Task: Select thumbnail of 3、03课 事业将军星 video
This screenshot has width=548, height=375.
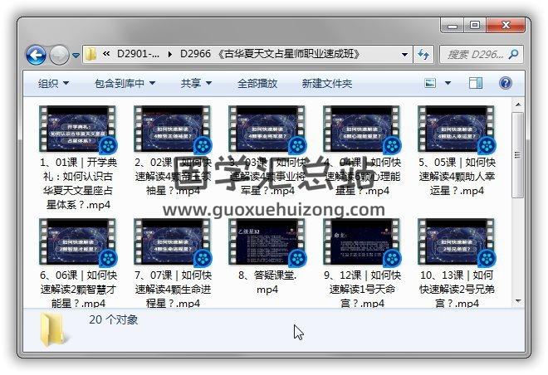Action: (x=267, y=129)
